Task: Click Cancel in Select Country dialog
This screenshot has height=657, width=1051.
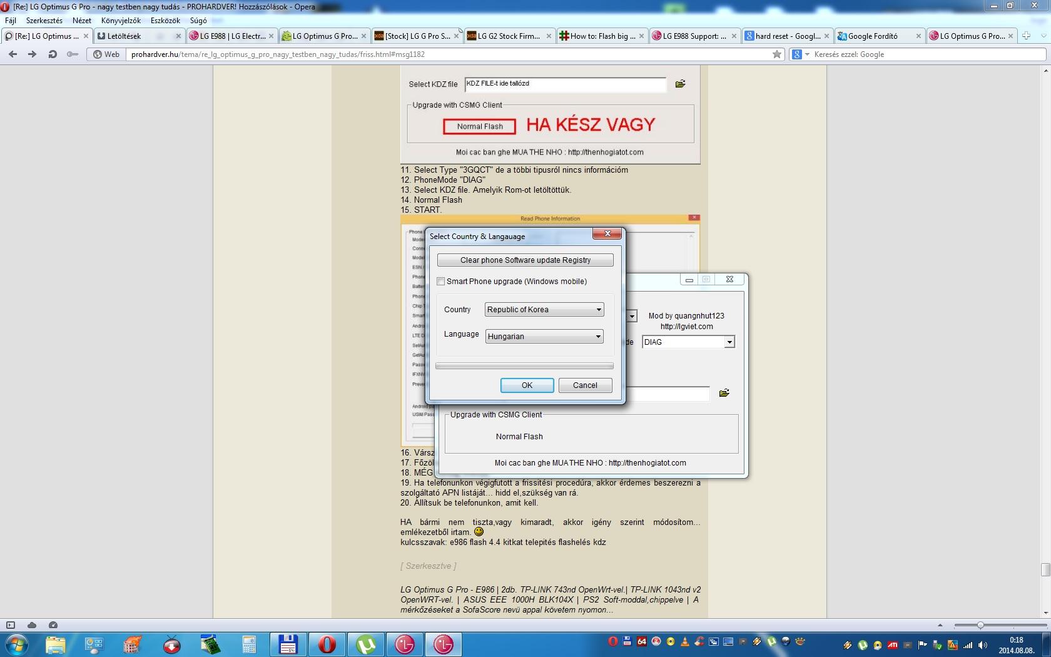Action: [x=585, y=385]
